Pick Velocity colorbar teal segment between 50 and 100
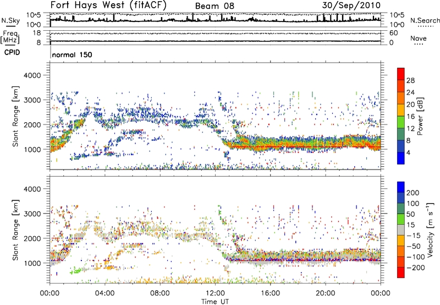 coord(401,209)
